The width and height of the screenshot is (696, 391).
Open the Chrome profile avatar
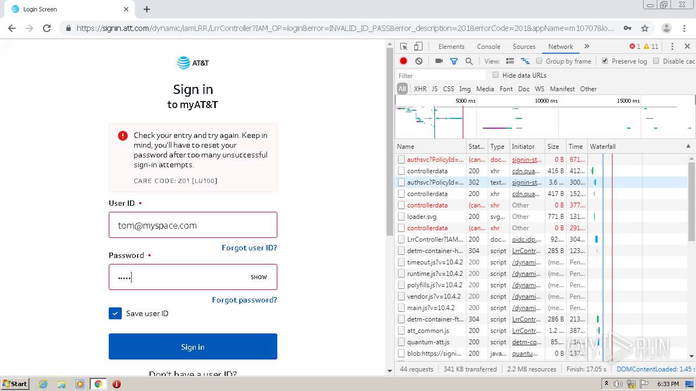(x=666, y=28)
